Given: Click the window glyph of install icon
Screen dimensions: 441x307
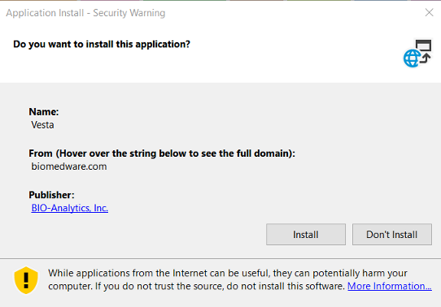Looking at the screenshot, I should click(x=424, y=45).
